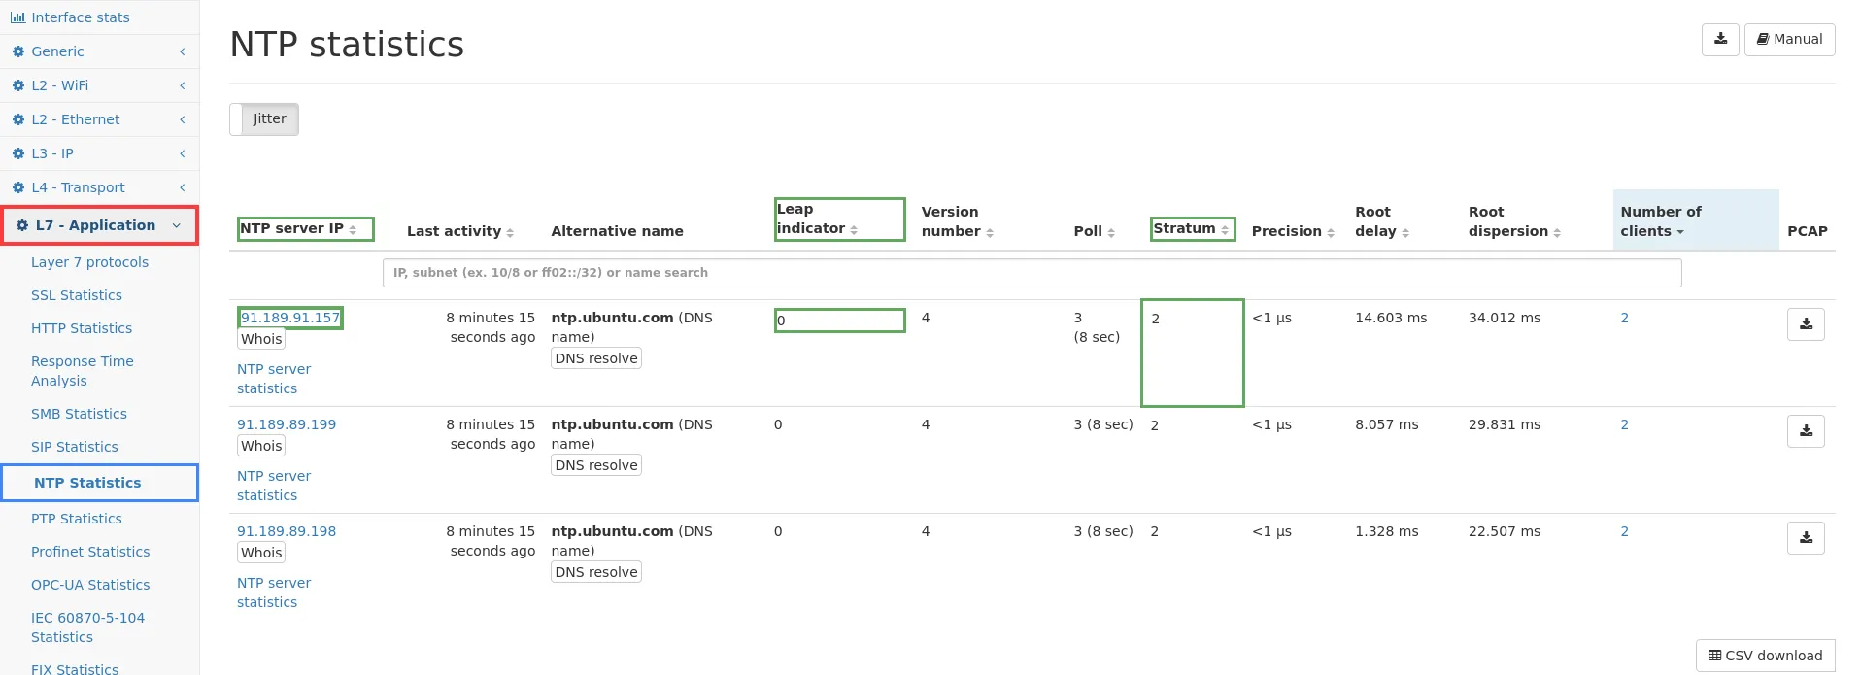Click Whois under 91.189.89.199
Screen dimensions: 1861x675
[x=261, y=446]
